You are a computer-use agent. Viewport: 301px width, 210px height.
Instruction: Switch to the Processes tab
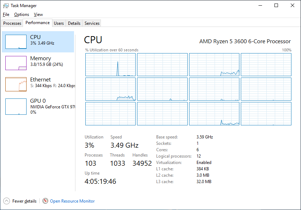tap(12, 23)
